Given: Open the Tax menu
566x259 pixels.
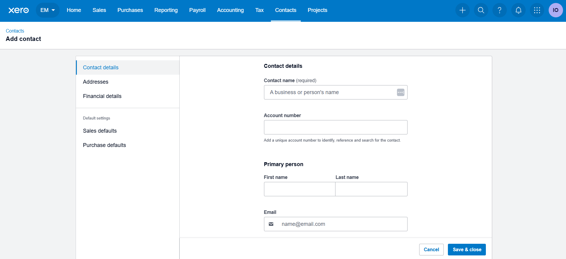Looking at the screenshot, I should 260,10.
